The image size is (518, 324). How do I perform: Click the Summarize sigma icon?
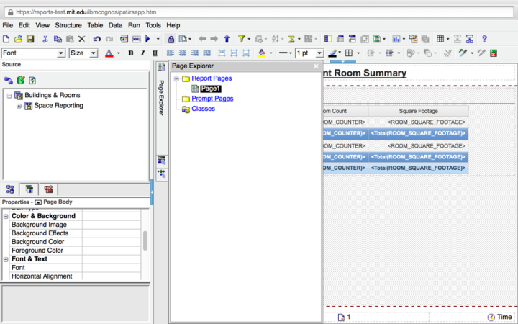293,39
